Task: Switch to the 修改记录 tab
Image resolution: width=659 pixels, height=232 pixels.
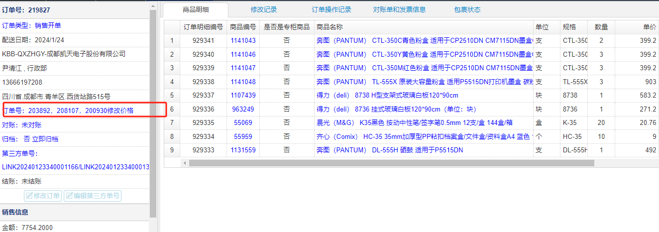Action: coord(264,9)
